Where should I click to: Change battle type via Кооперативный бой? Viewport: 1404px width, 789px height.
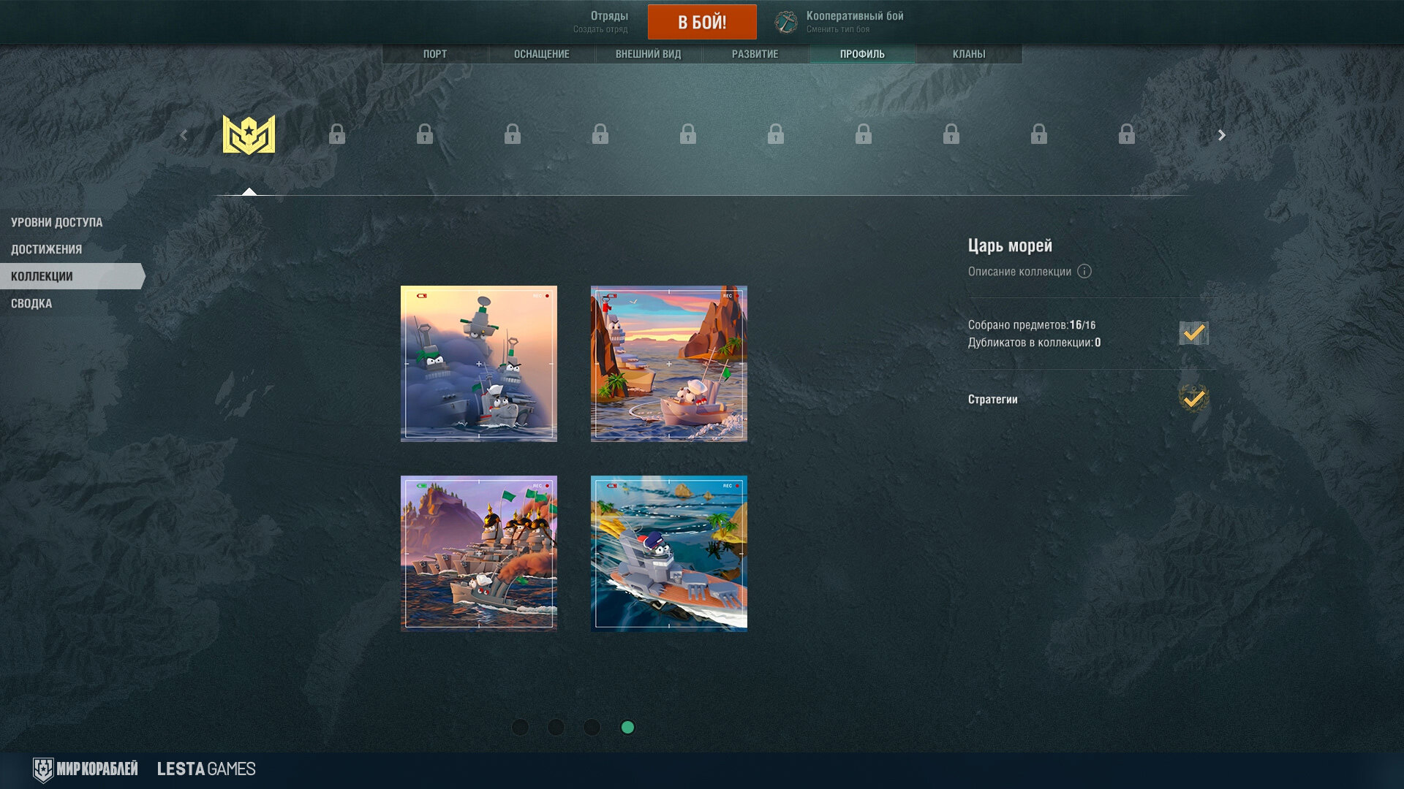pos(855,21)
